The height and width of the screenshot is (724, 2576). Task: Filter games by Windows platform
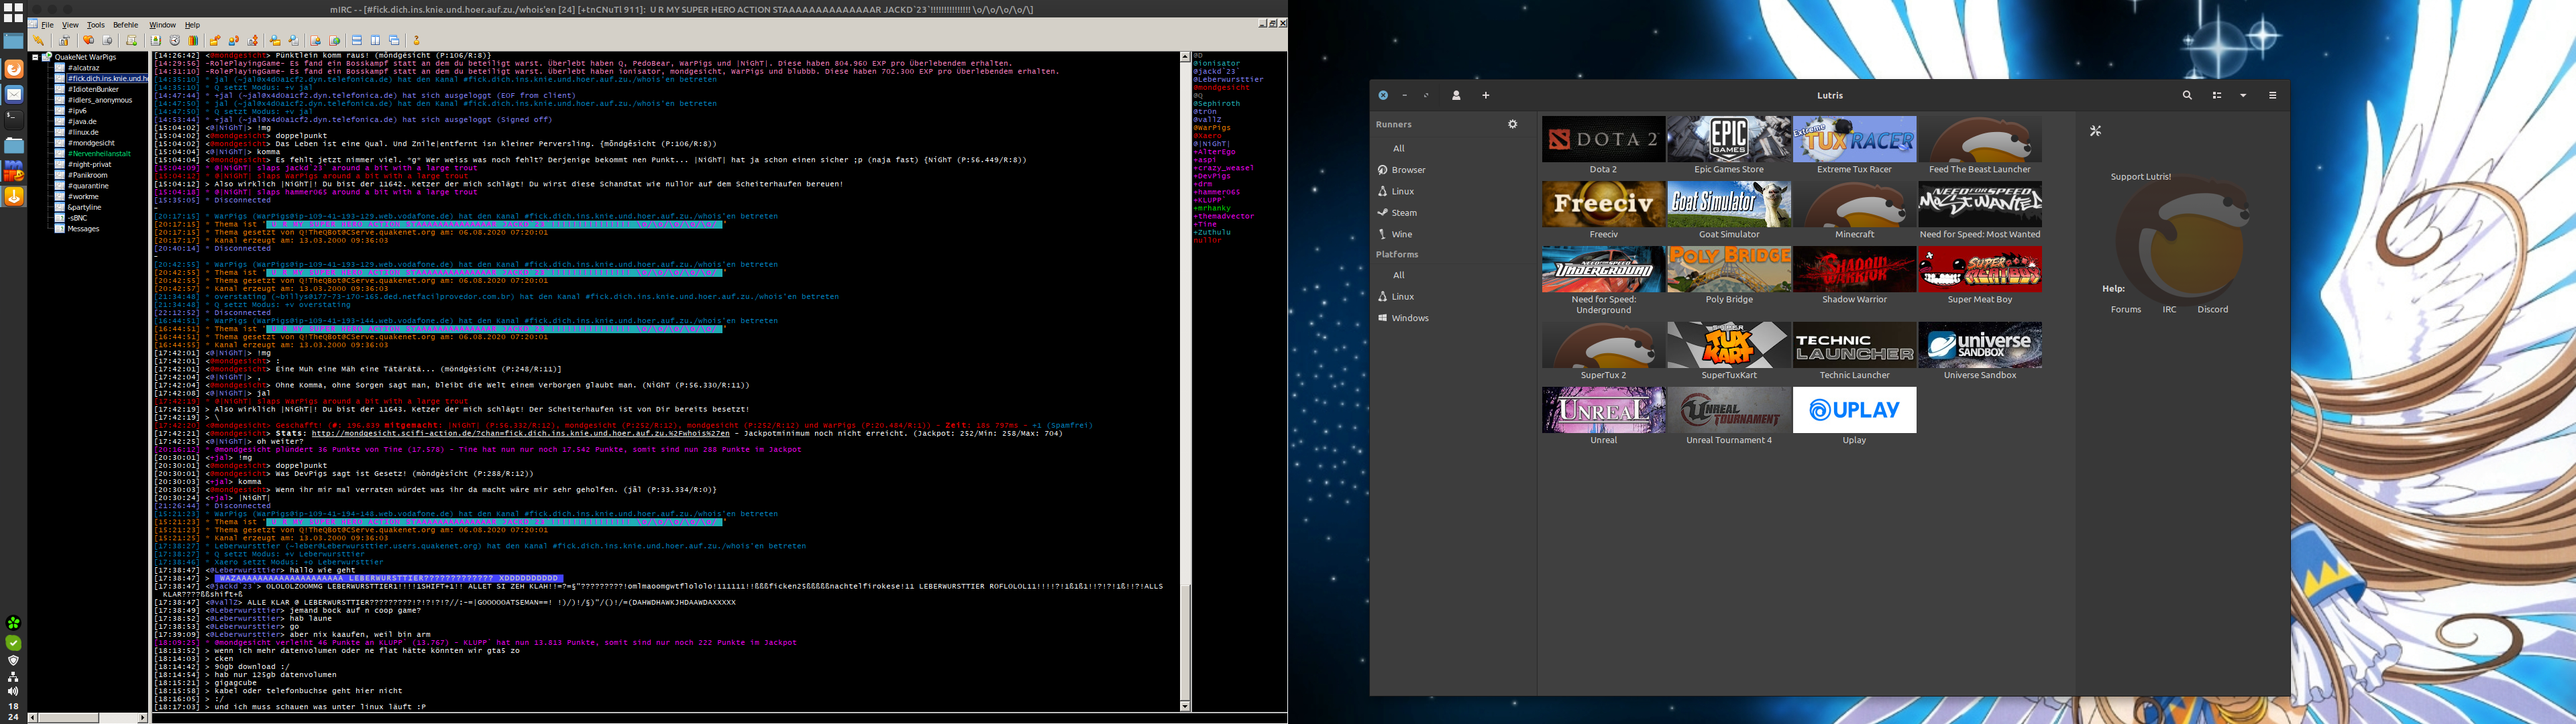coord(1410,318)
